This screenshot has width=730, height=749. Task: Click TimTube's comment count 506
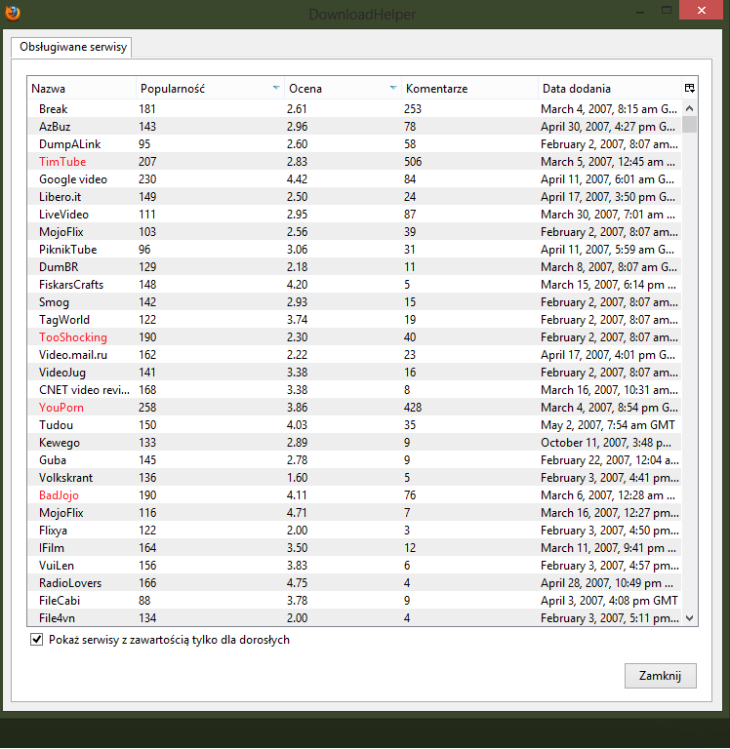click(413, 162)
